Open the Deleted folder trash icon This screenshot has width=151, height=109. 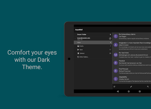(x=78, y=53)
